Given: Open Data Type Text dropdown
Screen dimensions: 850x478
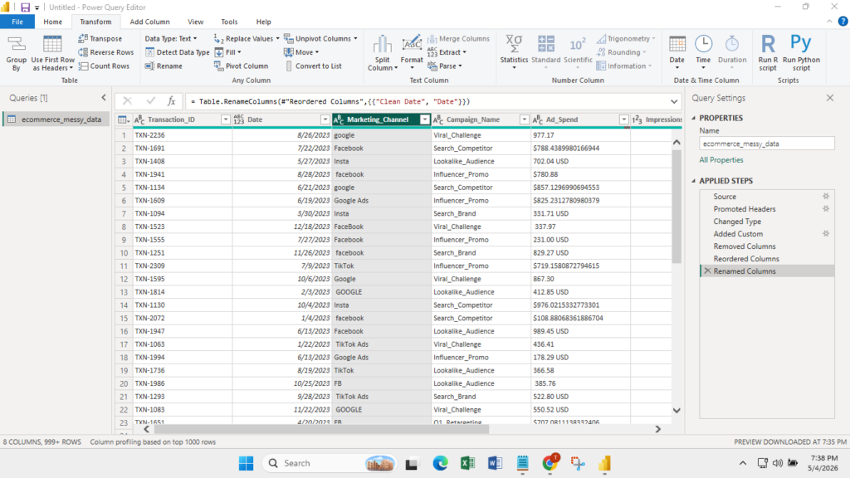Looking at the screenshot, I should pyautogui.click(x=171, y=38).
